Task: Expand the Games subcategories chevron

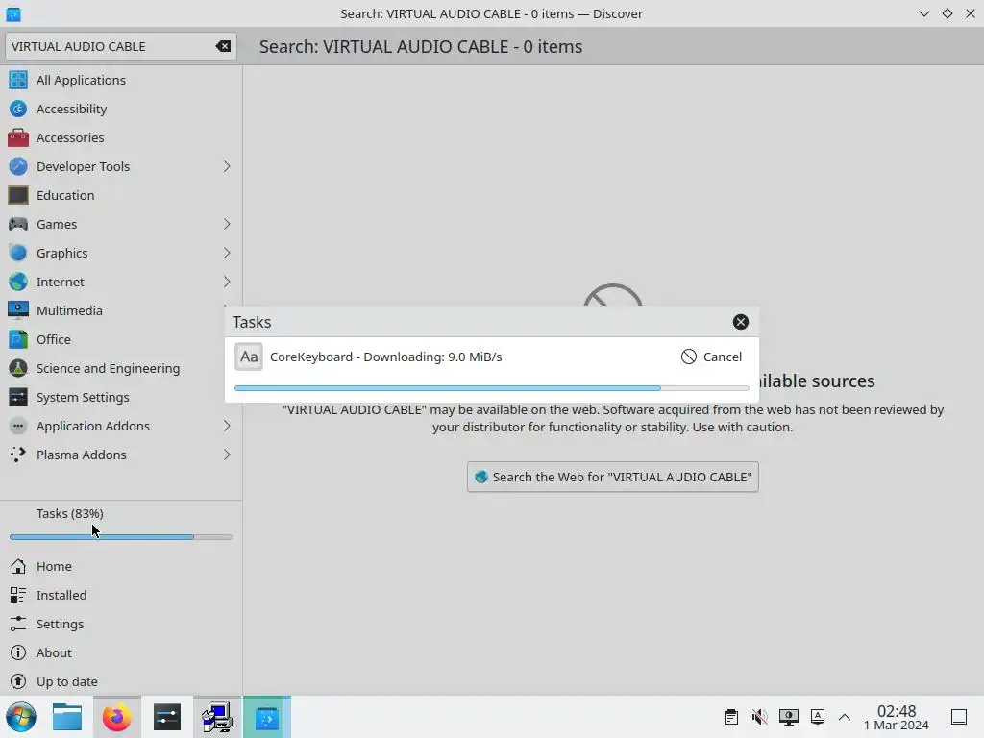Action: 227,224
